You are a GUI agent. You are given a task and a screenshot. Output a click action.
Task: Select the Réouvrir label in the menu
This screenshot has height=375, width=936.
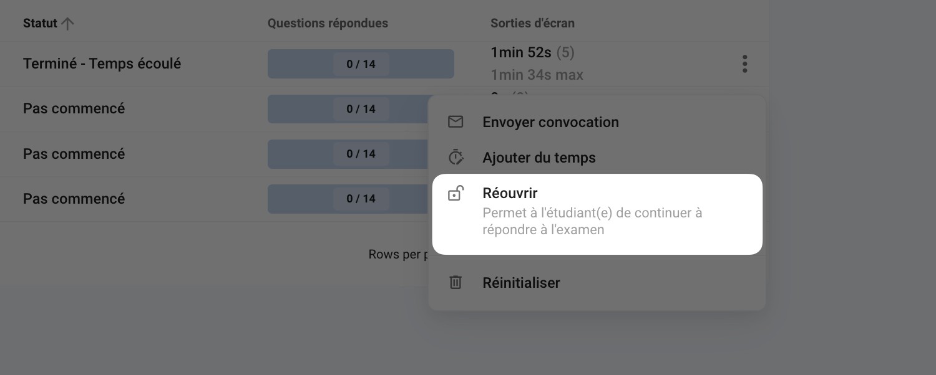[x=510, y=193]
